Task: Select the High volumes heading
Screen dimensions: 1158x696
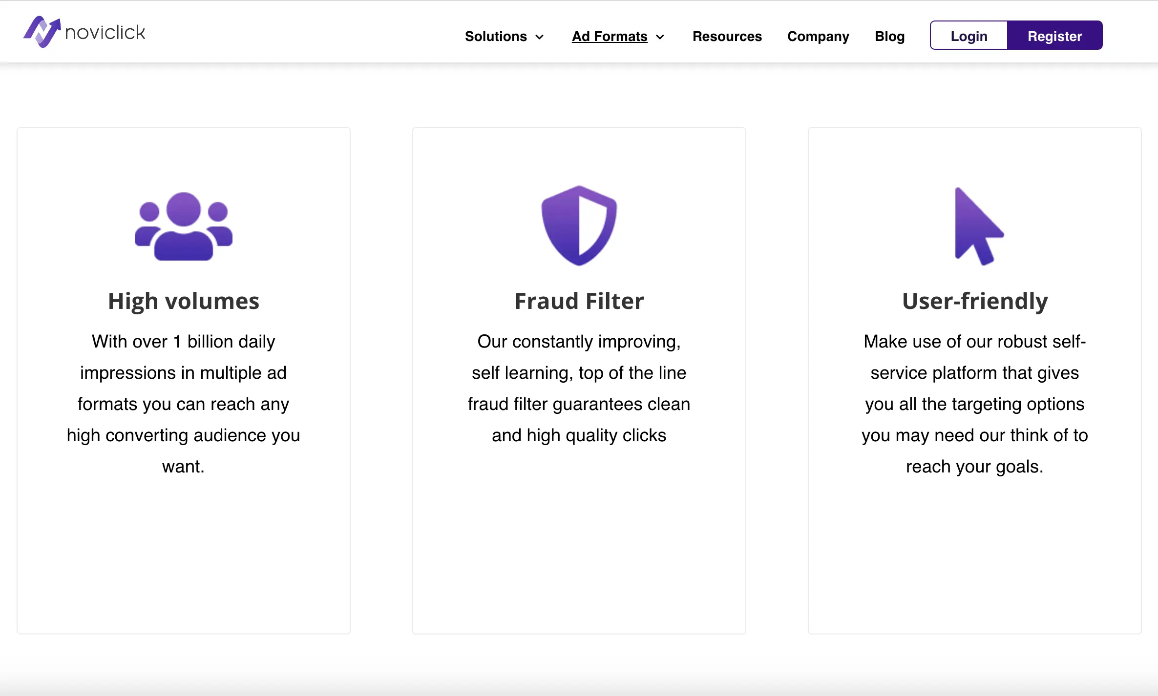Action: coord(184,301)
